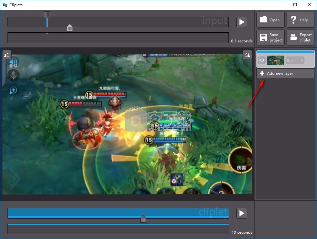
Task: Click cliplet timeline position handle
Action: click(x=143, y=219)
